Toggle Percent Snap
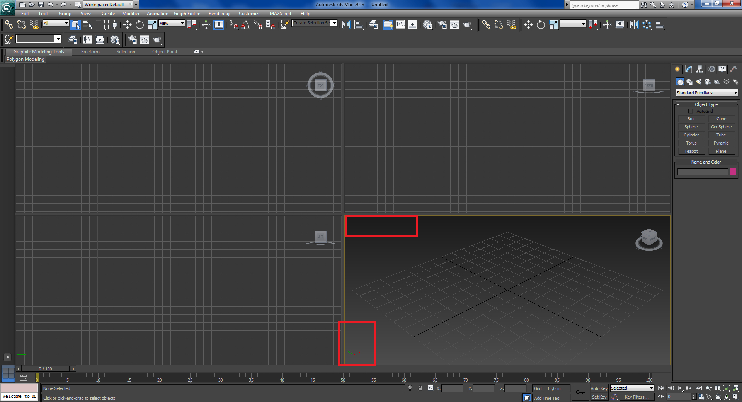 pos(258,25)
